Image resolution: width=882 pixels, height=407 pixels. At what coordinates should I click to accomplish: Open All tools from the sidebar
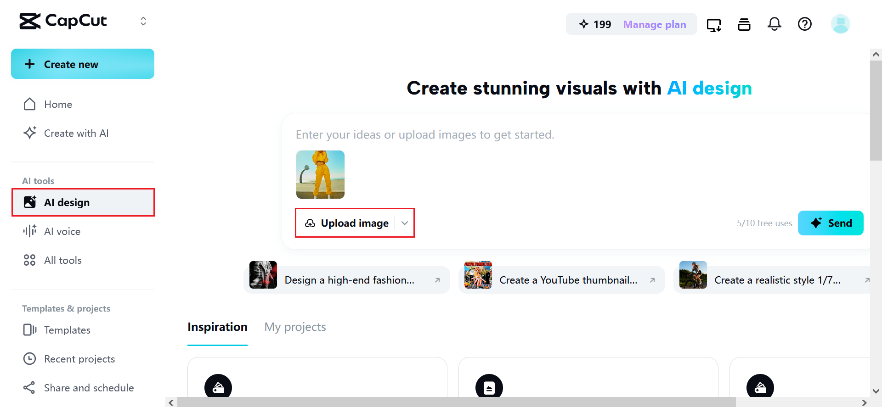pos(62,260)
